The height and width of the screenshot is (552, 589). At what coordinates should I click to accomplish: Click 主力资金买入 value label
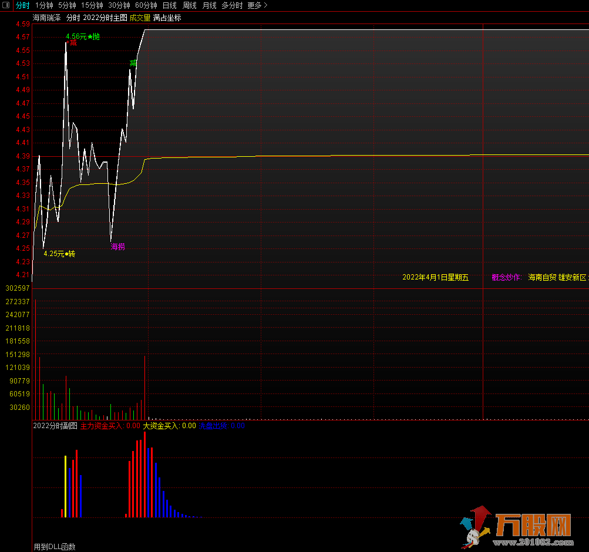coord(110,426)
